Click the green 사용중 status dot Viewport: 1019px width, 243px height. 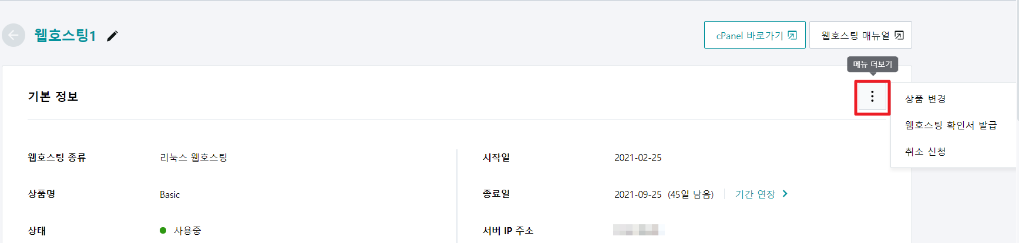163,230
